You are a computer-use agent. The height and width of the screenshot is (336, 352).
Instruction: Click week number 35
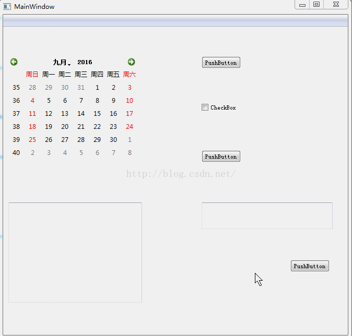16,88
